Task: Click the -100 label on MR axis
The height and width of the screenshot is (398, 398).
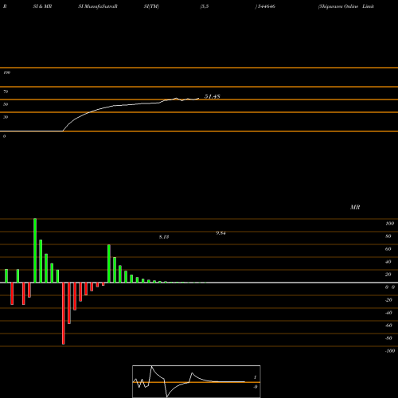Action: tap(390, 351)
